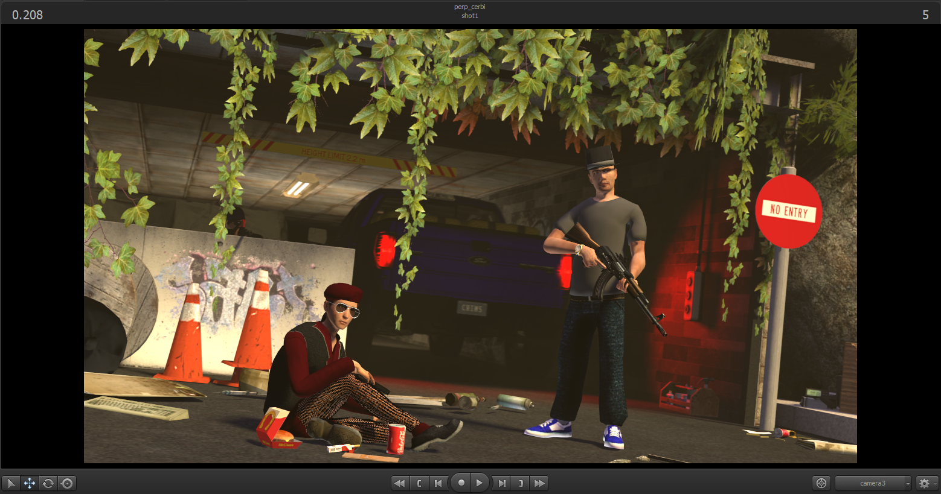
Task: Set the out-point with right bracket button
Action: coord(521,483)
